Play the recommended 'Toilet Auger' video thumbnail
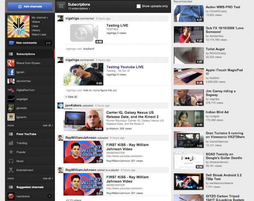254x201 pixels. click(x=189, y=55)
